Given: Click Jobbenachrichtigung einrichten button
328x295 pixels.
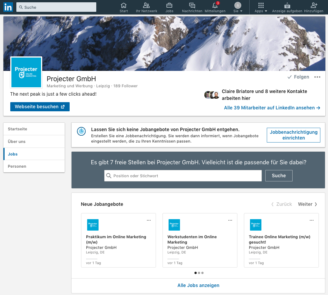Looking at the screenshot, I should (x=293, y=135).
